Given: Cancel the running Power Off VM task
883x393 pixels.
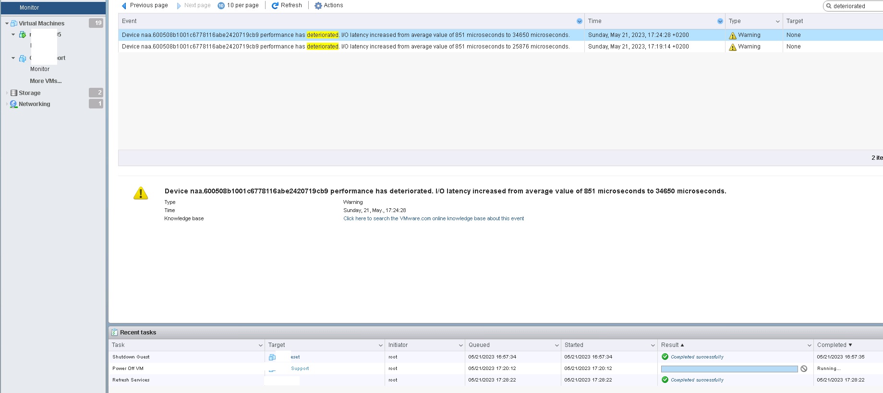Looking at the screenshot, I should tap(804, 369).
